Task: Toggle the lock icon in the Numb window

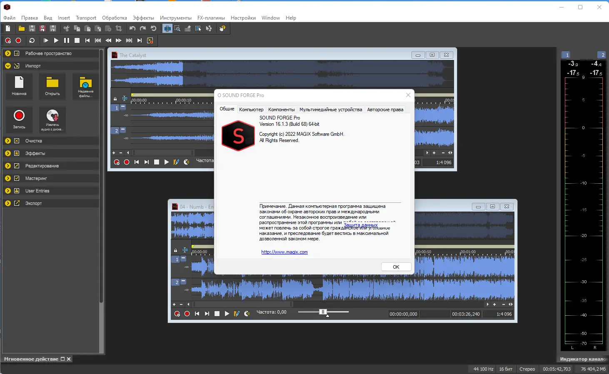Action: click(175, 250)
